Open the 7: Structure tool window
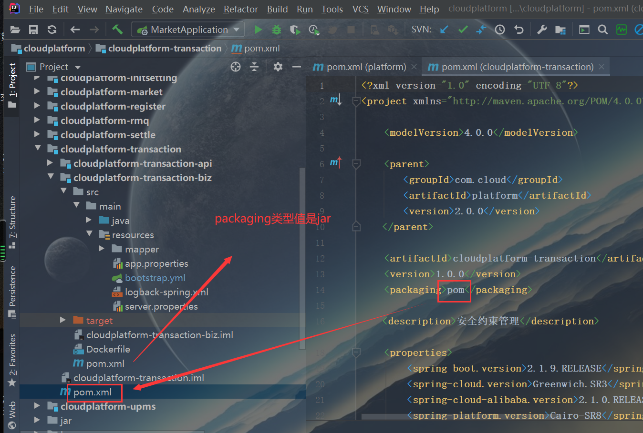This screenshot has height=433, width=643. [12, 222]
